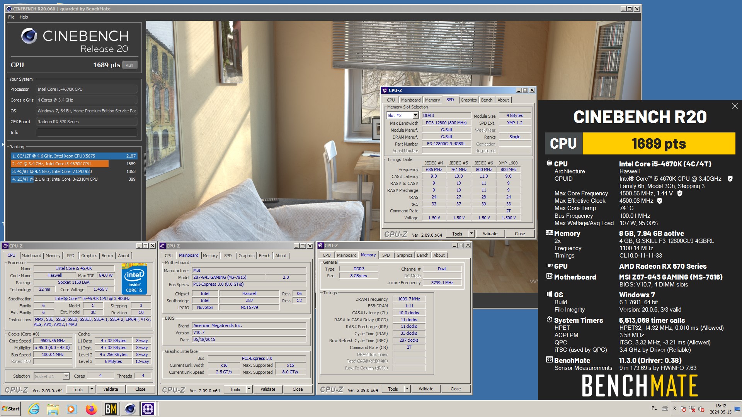742x417 pixels.
Task: Click the BenchMate section icon near version
Action: coord(549,360)
